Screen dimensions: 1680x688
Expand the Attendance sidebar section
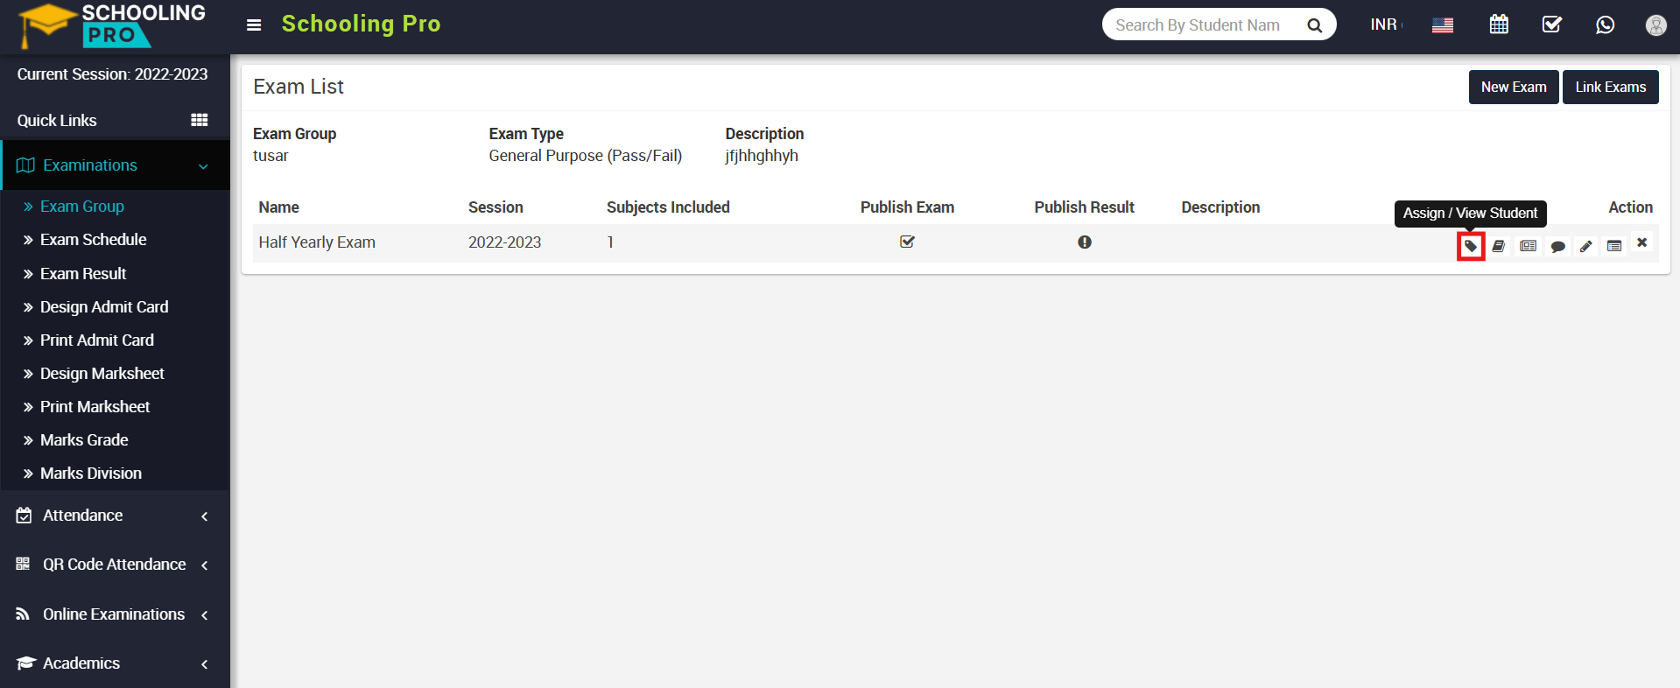coord(114,516)
